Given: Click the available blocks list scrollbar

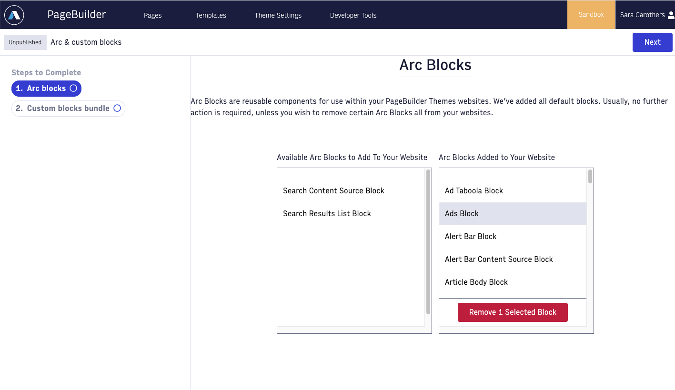Looking at the screenshot, I should (x=428, y=242).
